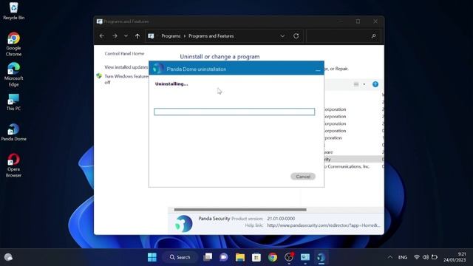The image size is (473, 266).
Task: Click the uninstall progress bar
Action: (234, 112)
